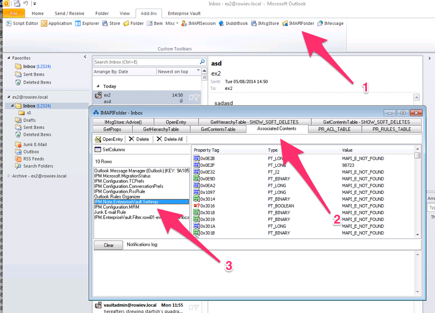The width and height of the screenshot is (435, 313).
Task: Click in the Search Inbox field
Action: pyautogui.click(x=146, y=62)
